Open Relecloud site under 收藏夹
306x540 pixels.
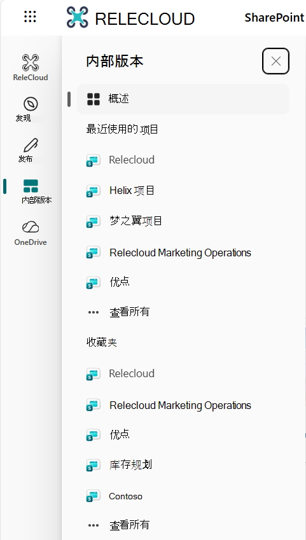pos(132,373)
